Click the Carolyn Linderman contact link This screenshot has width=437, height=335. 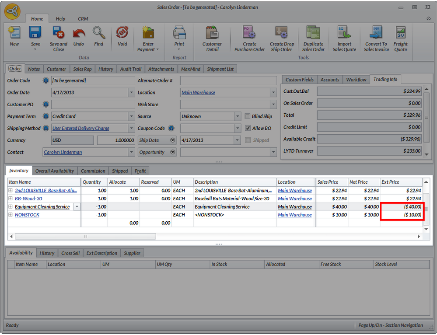pos(63,152)
